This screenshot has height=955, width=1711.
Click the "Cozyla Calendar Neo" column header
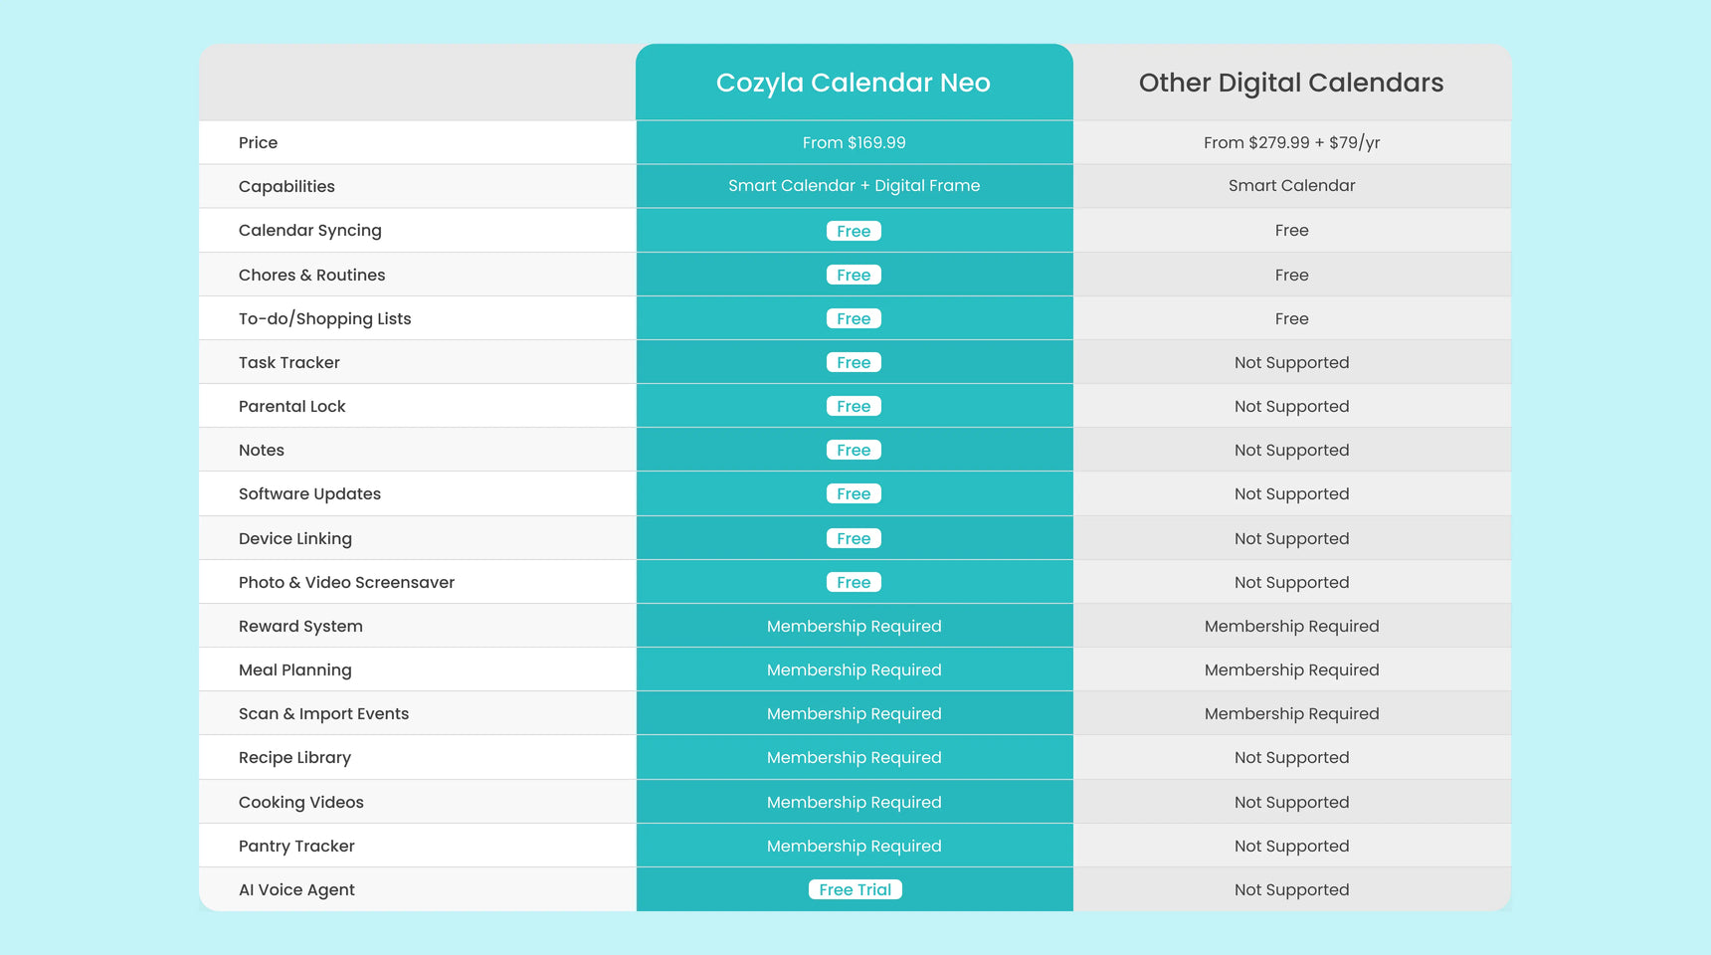[x=854, y=83]
